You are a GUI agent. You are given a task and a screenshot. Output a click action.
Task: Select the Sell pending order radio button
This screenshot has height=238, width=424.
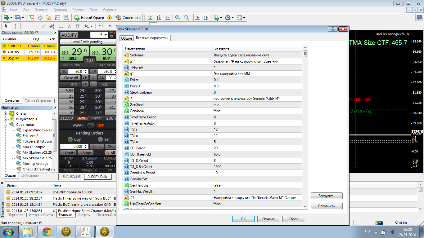pyautogui.click(x=100, y=139)
